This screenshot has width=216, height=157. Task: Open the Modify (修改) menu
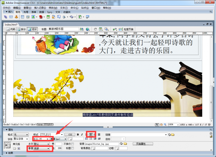[x=53, y=8]
